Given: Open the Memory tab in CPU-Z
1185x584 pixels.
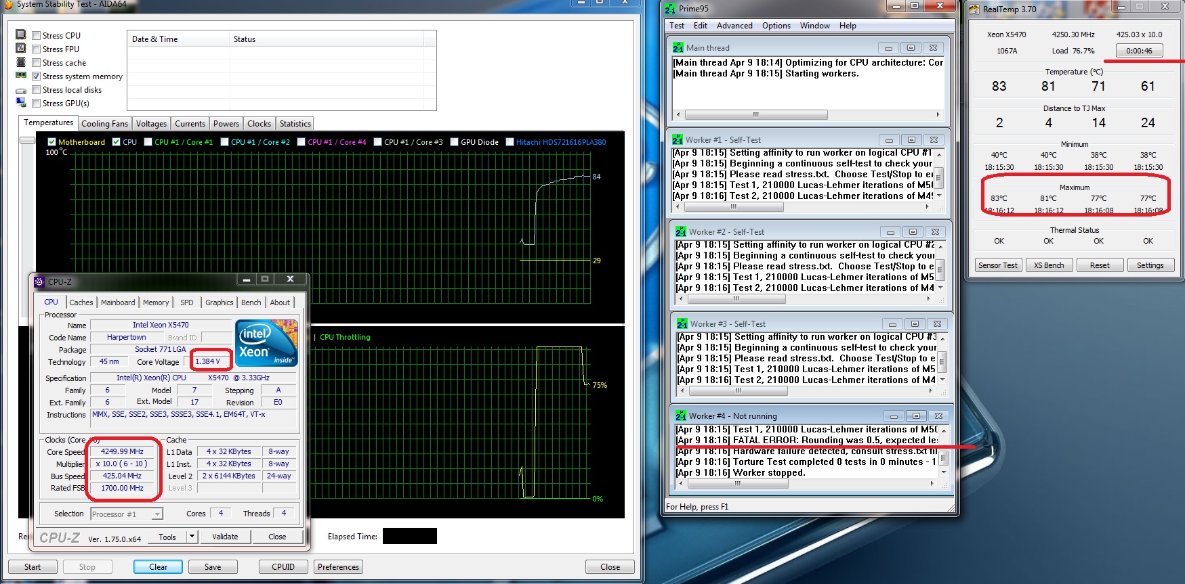Looking at the screenshot, I should pos(156,302).
